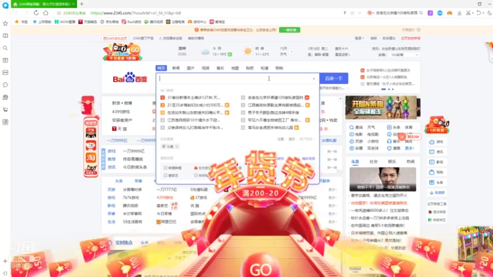493x277 pixels.
Task: Click the browser forward arrow
Action: point(26,13)
